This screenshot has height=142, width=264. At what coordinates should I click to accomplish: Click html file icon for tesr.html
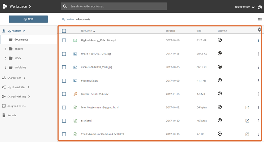click(x=75, y=121)
